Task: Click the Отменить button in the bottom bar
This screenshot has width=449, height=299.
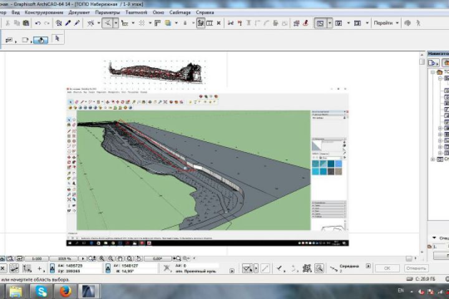Action: point(415,268)
